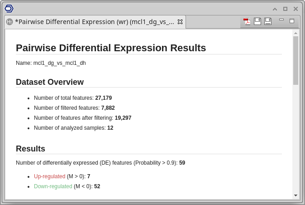The height and width of the screenshot is (205, 305).
Task: Close the Pairwise Differential Expression tab
Action: click(x=180, y=22)
